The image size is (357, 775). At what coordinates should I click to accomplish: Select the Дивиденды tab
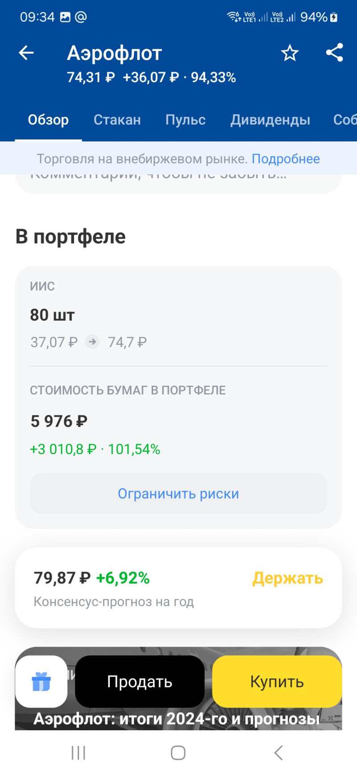coord(270,120)
